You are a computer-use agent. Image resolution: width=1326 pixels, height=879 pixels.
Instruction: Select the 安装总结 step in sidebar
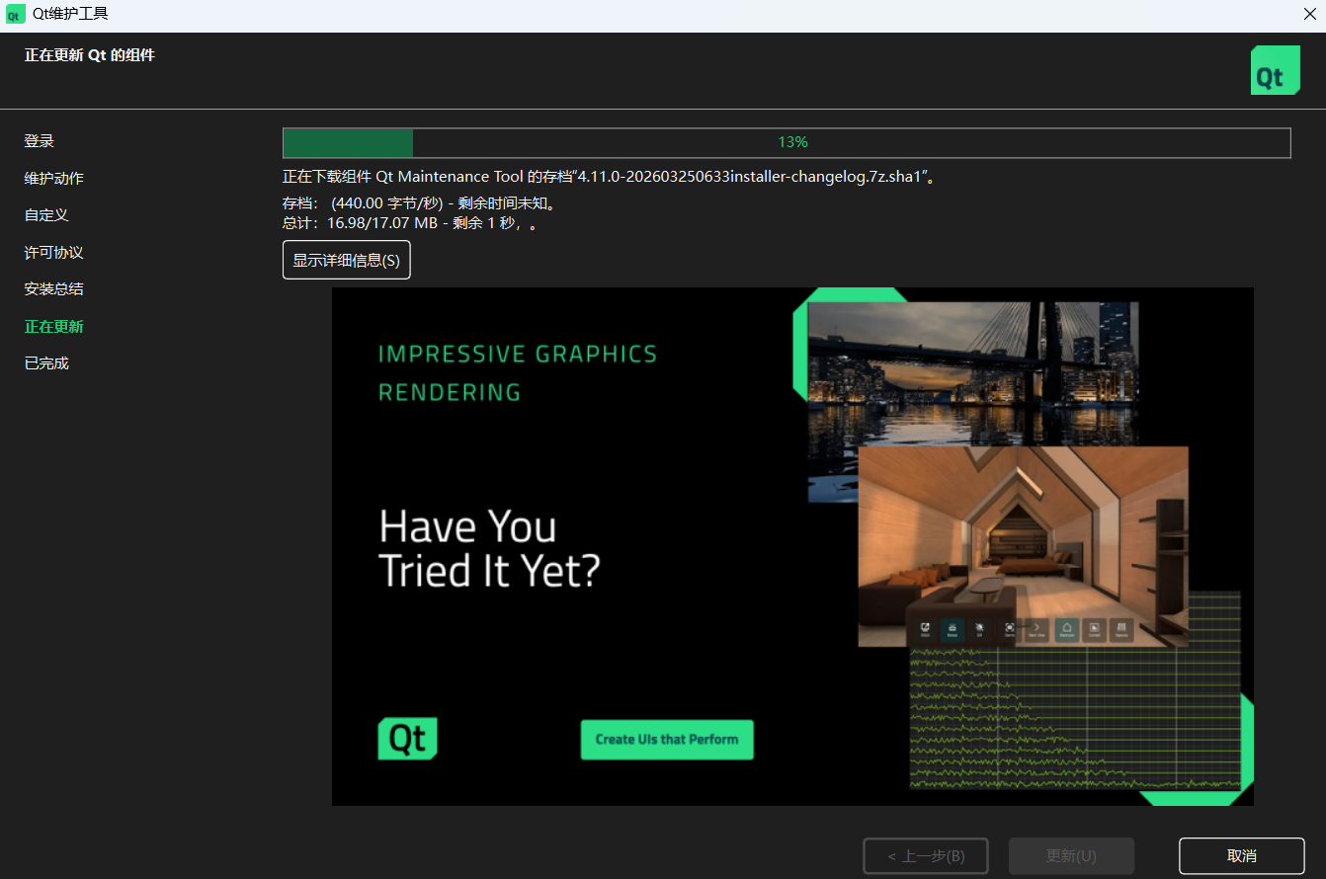(x=54, y=289)
